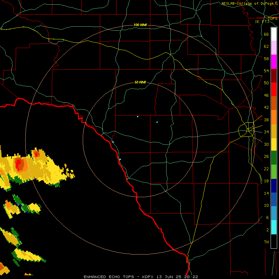Click the light blue 6-10 kft legend swatch

274,213
